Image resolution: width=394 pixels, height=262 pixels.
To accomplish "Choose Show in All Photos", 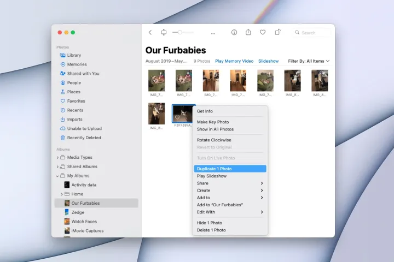I will click(230, 129).
